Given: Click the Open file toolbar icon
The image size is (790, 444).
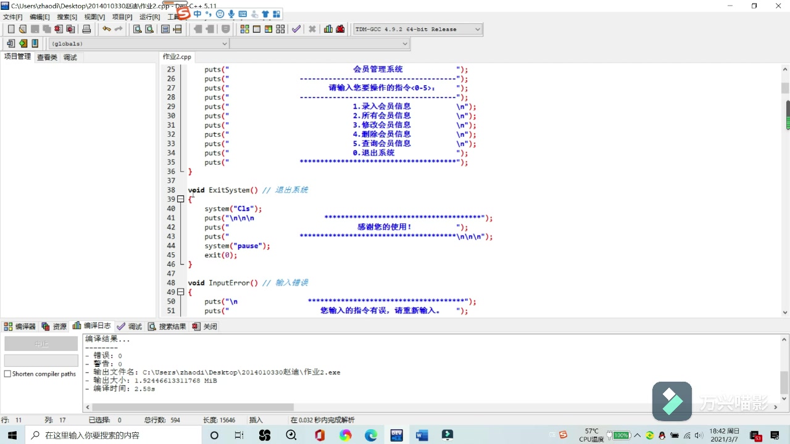Looking at the screenshot, I should click(x=23, y=29).
